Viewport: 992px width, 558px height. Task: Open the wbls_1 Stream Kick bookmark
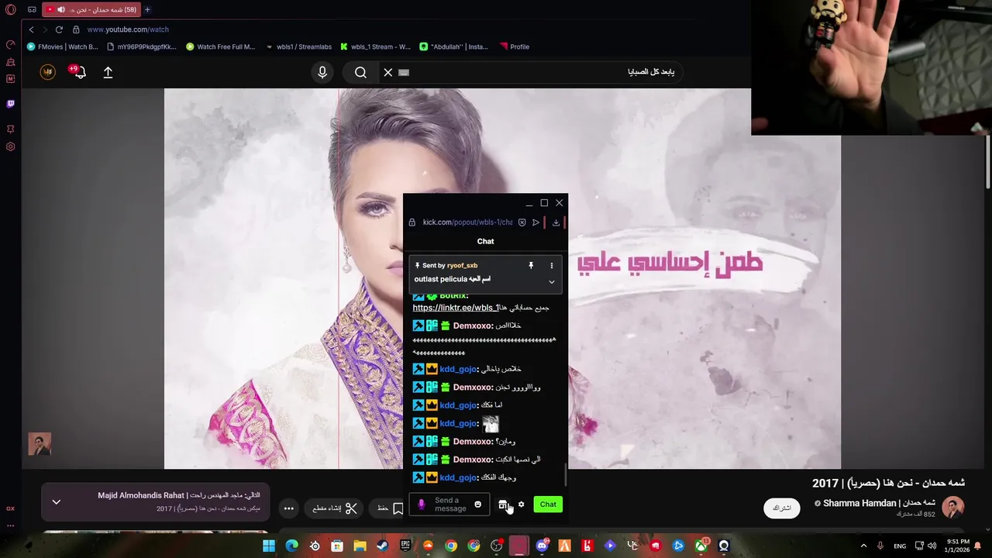(x=375, y=46)
